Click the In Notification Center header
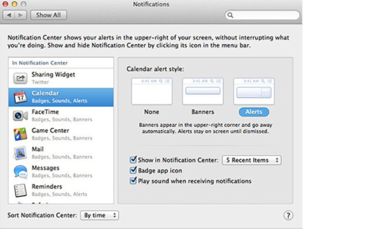The height and width of the screenshot is (242, 387). coord(40,63)
